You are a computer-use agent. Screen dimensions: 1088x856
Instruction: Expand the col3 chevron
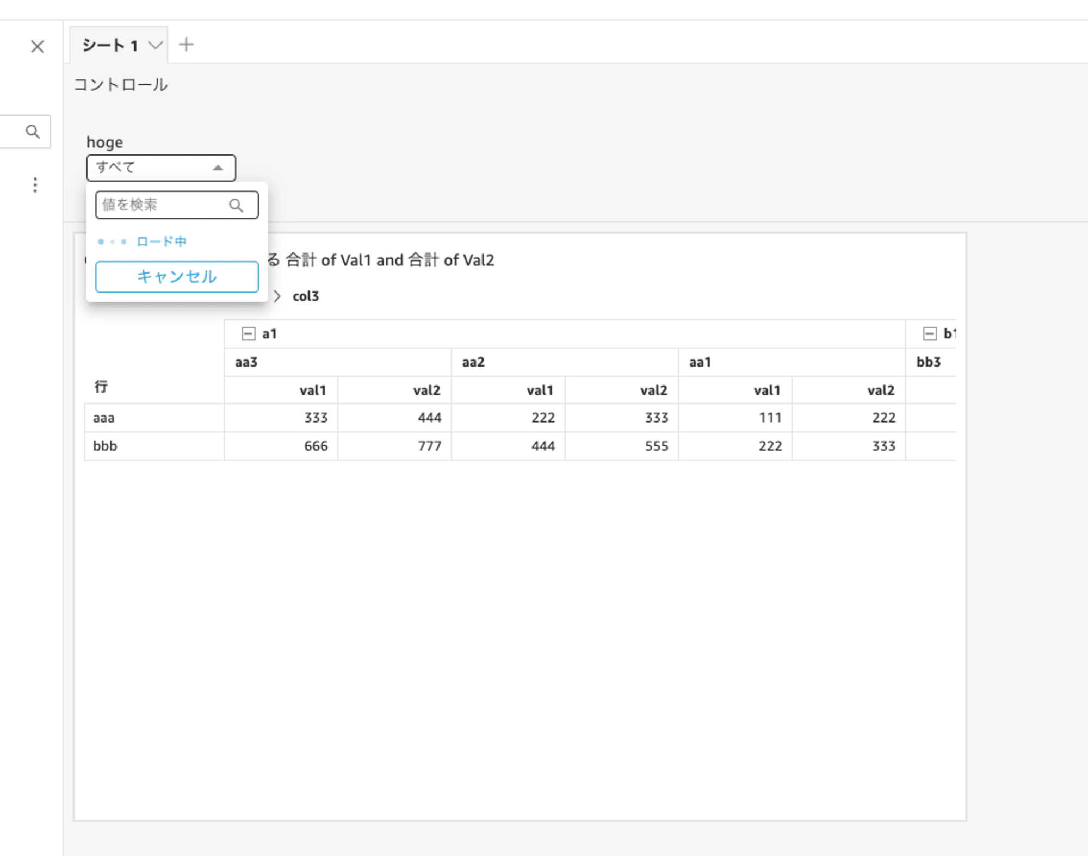[277, 296]
